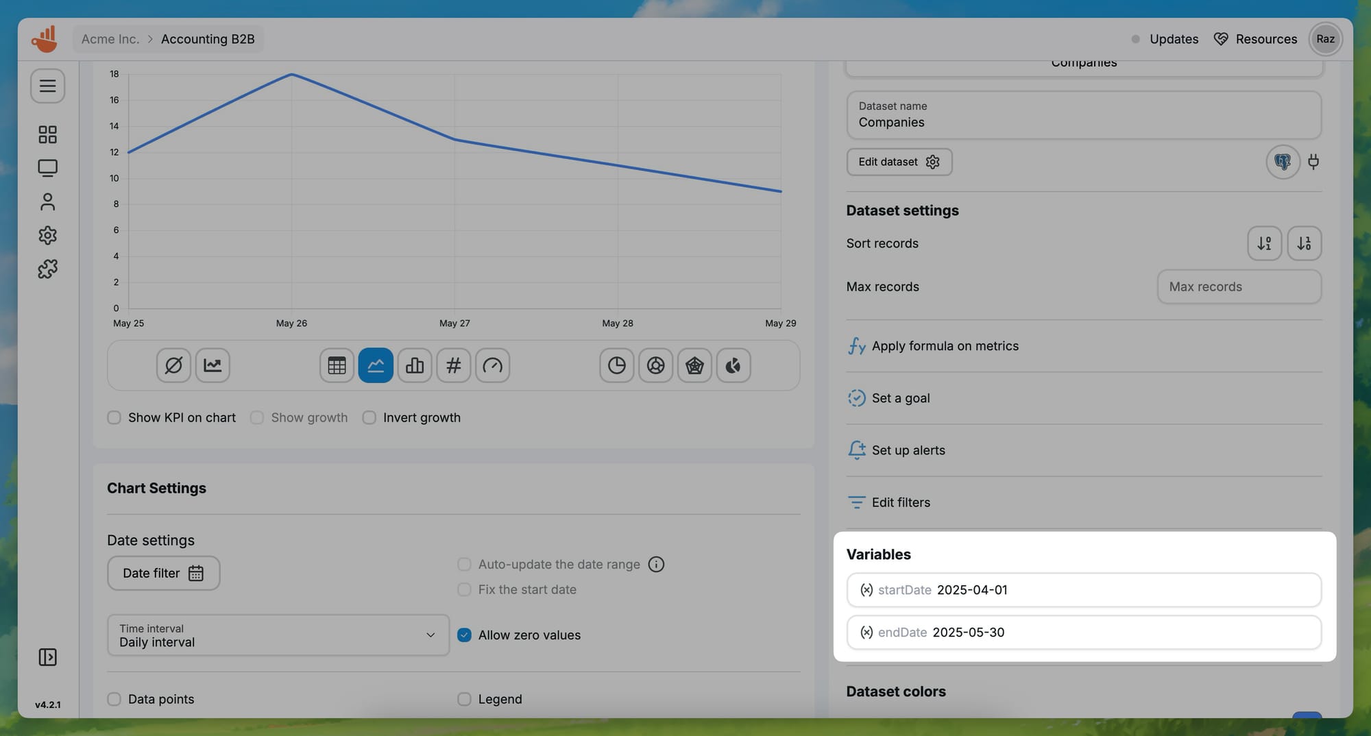Pick the pie chart type icon
The height and width of the screenshot is (736, 1371).
click(616, 365)
